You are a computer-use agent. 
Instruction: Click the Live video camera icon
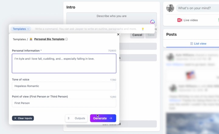(x=180, y=20)
